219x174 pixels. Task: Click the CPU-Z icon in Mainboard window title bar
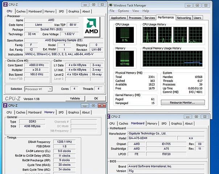[109, 116]
